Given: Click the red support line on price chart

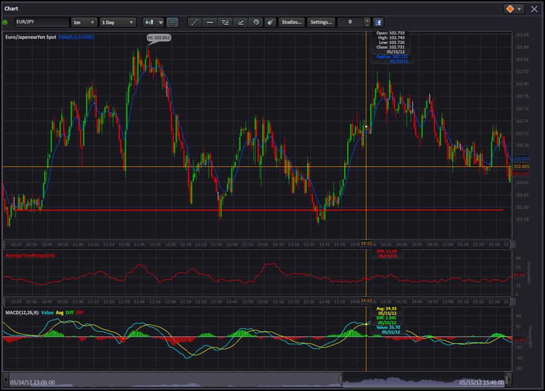Looking at the screenshot, I should pos(259,210).
